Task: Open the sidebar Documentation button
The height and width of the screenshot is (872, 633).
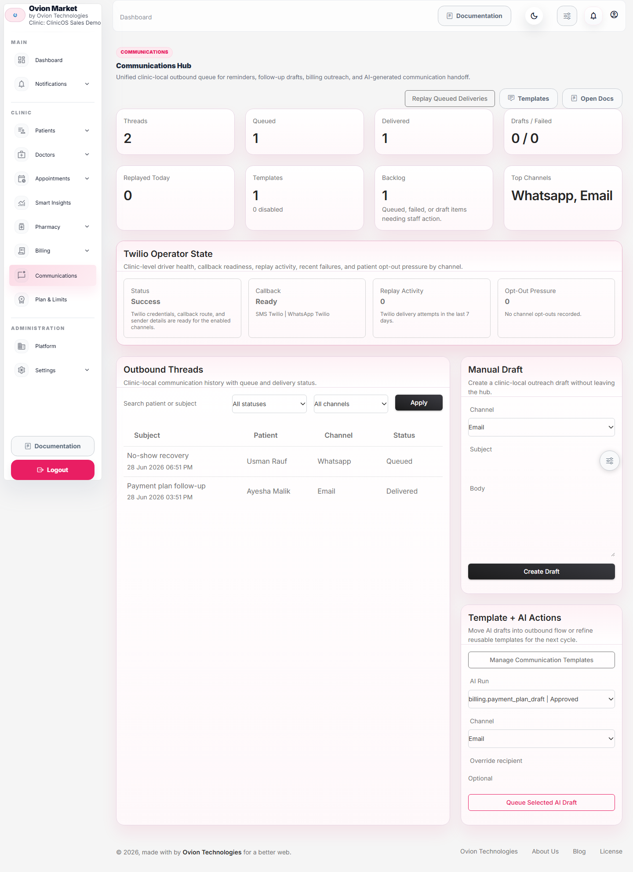Action: pyautogui.click(x=53, y=446)
